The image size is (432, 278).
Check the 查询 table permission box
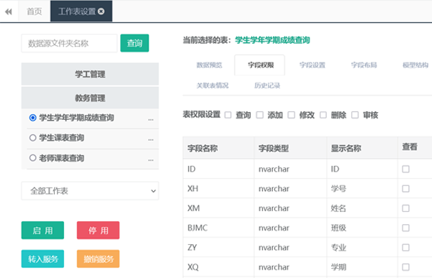click(x=228, y=115)
